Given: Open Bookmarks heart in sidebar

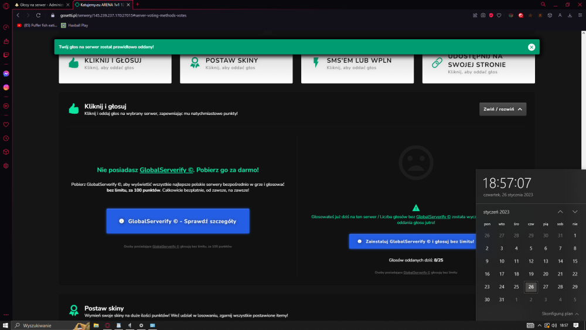Looking at the screenshot, I should pos(6,124).
